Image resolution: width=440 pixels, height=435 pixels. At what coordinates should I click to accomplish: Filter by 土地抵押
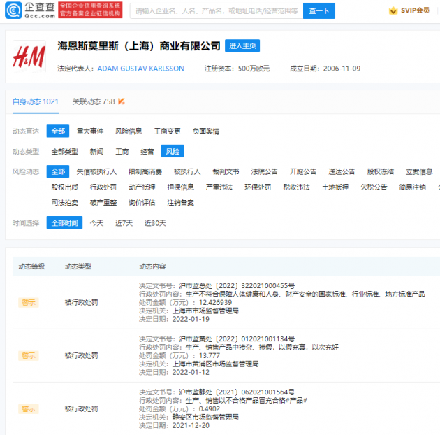(x=335, y=187)
